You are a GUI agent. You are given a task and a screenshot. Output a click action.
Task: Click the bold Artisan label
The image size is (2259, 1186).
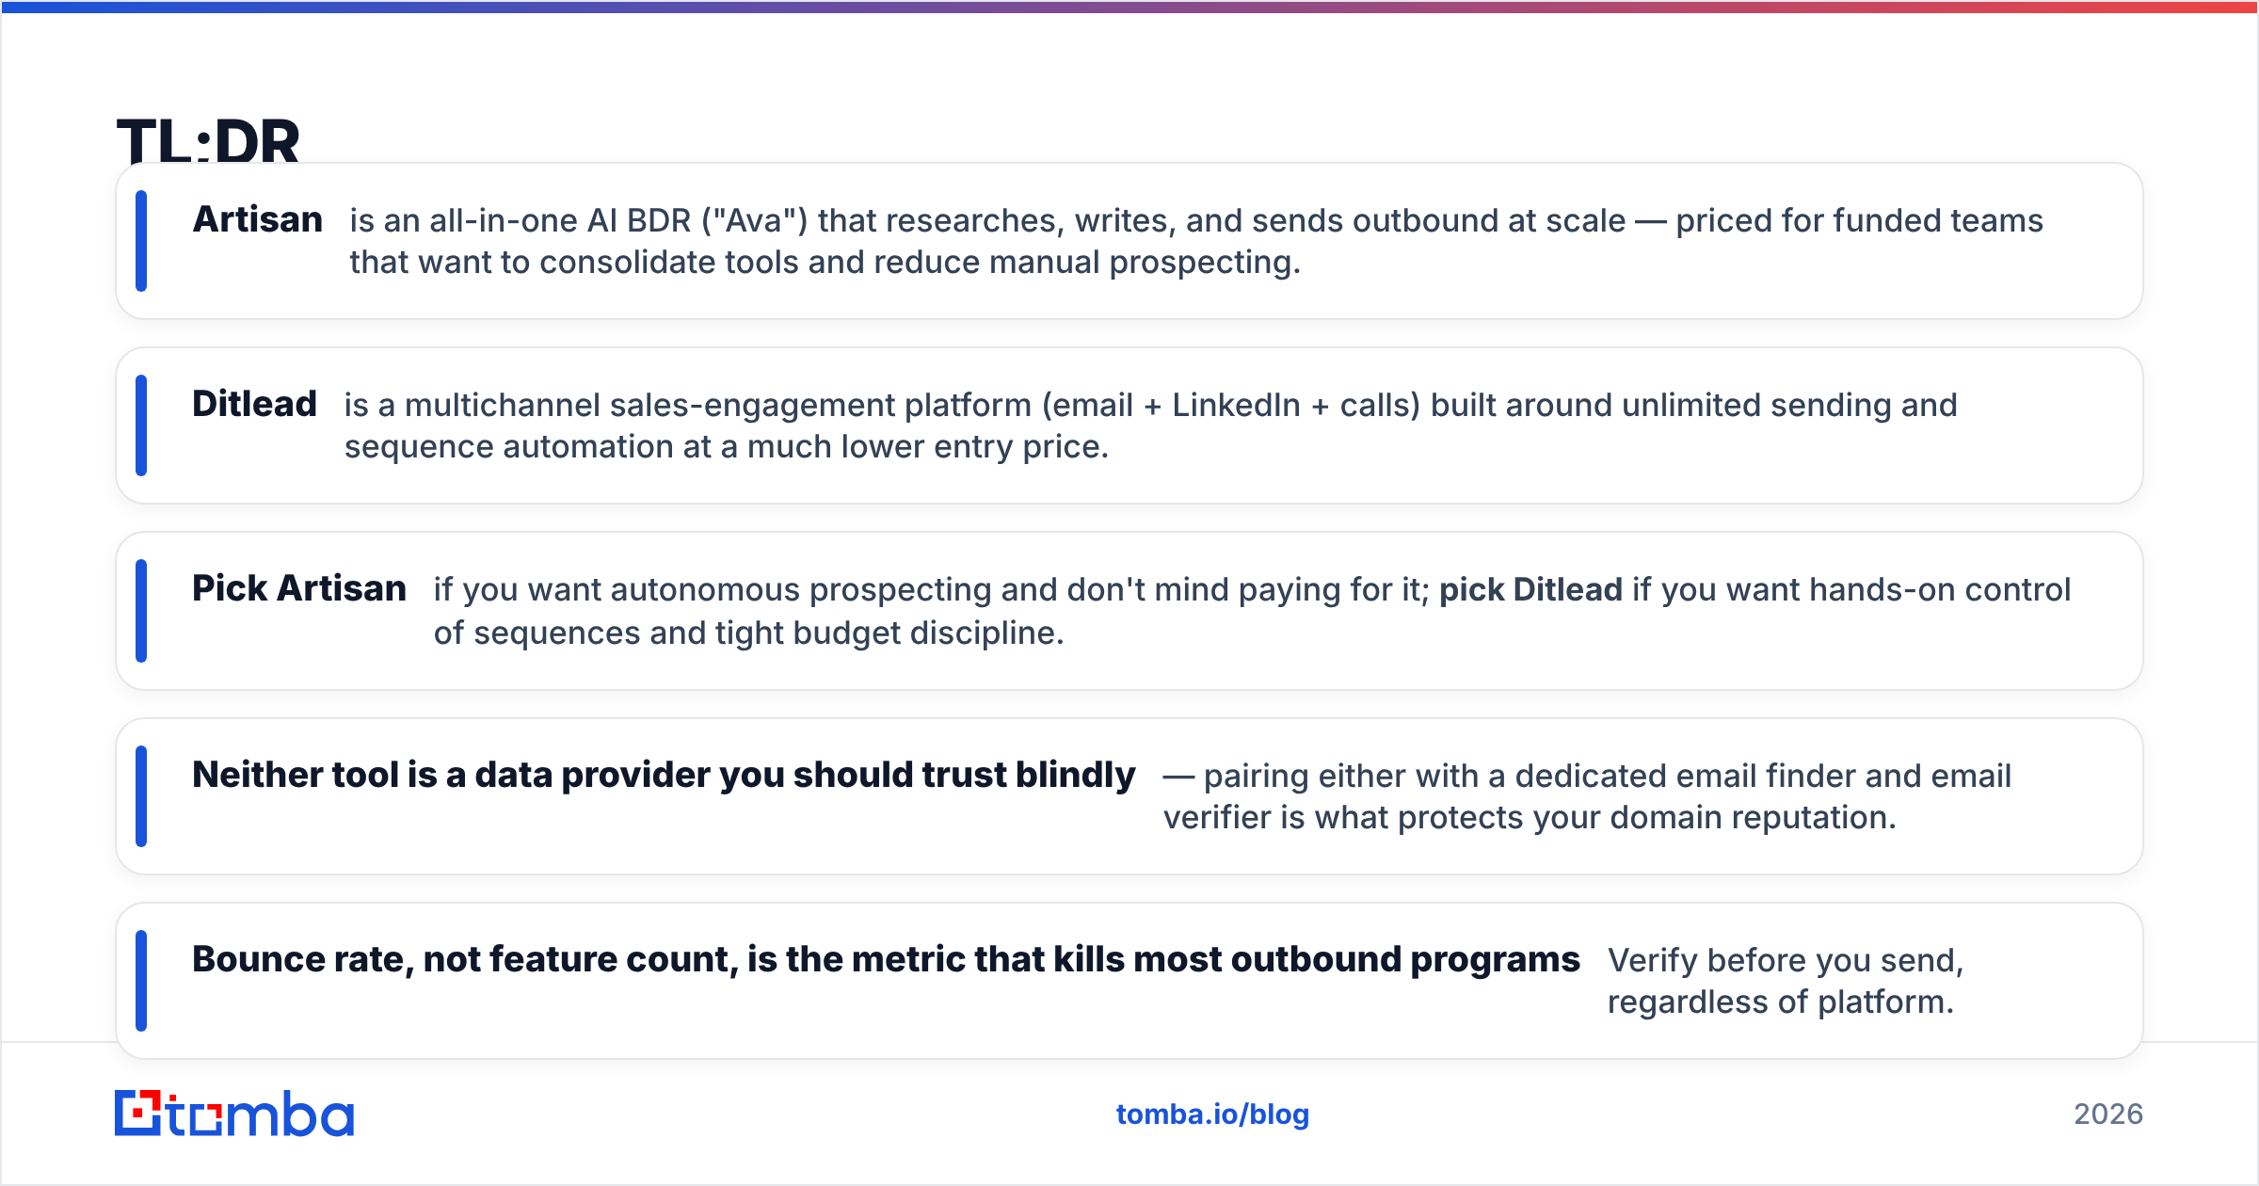258,219
